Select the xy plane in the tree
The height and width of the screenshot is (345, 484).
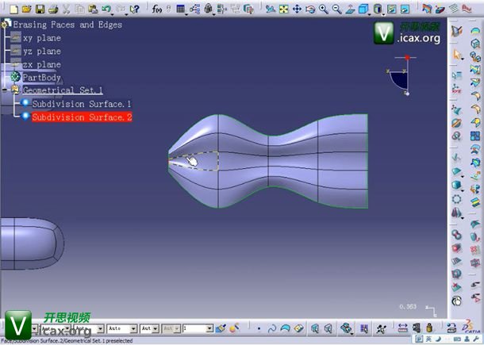click(x=41, y=38)
